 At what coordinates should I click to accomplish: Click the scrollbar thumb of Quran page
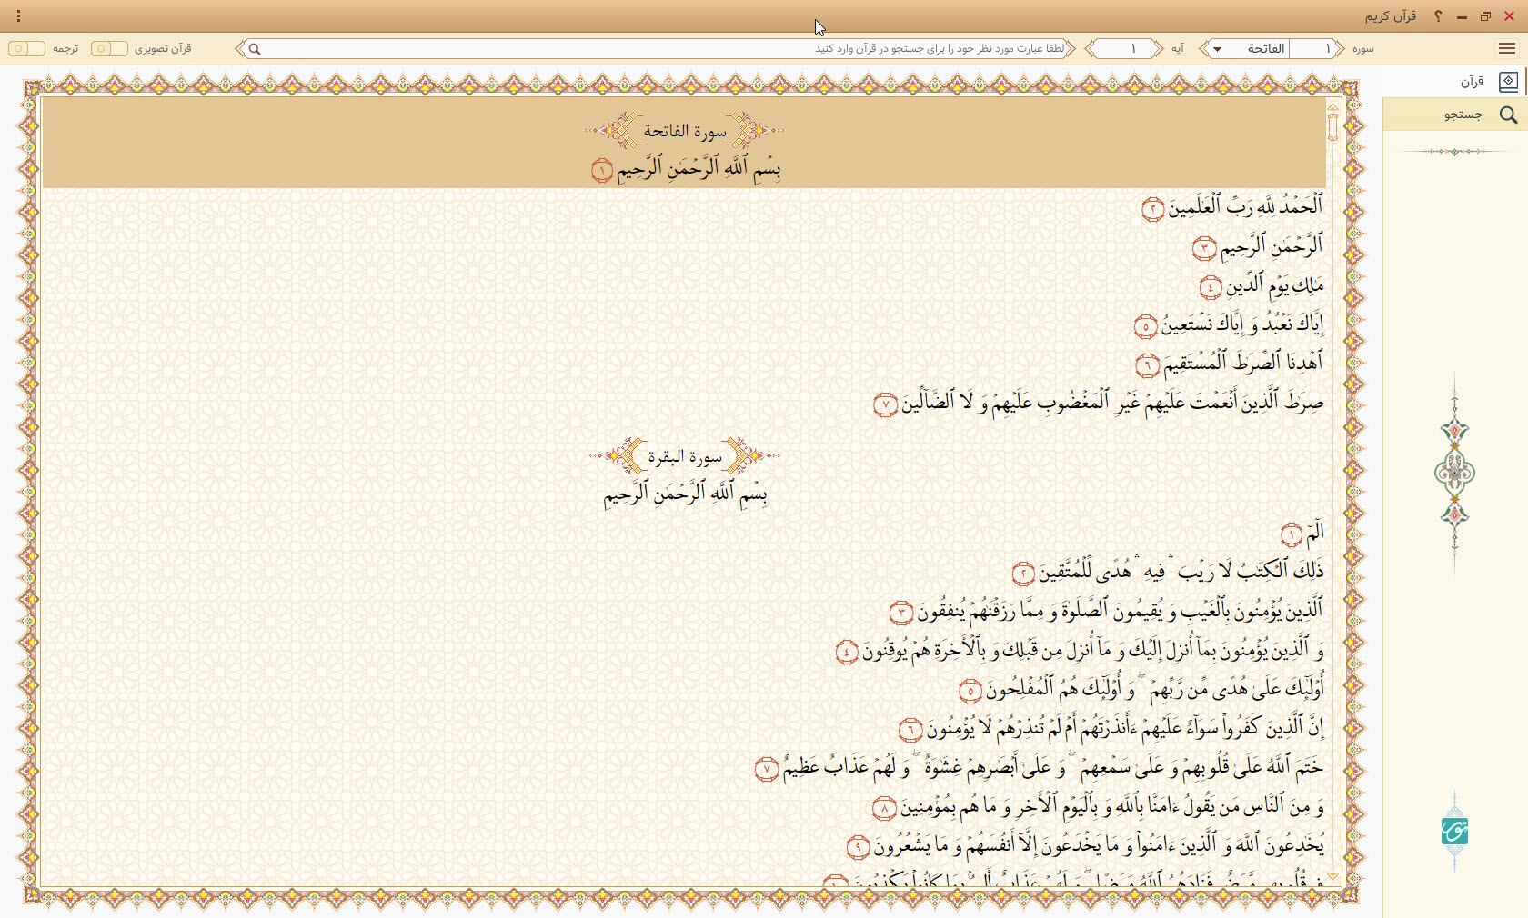pyautogui.click(x=1332, y=126)
